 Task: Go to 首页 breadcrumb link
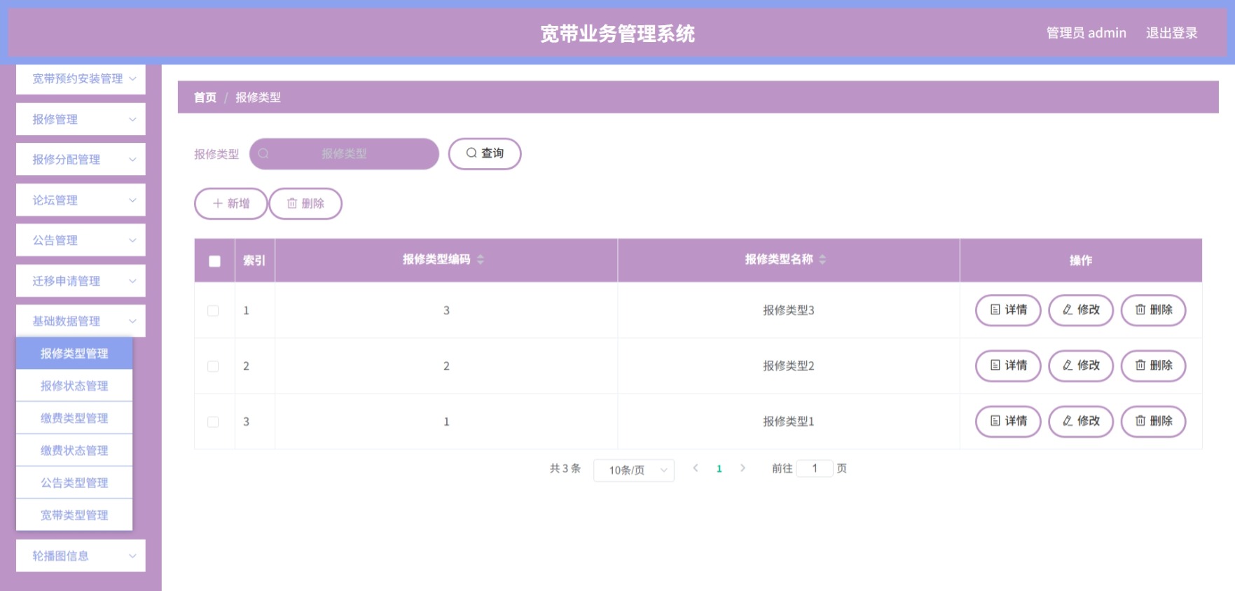(x=205, y=97)
